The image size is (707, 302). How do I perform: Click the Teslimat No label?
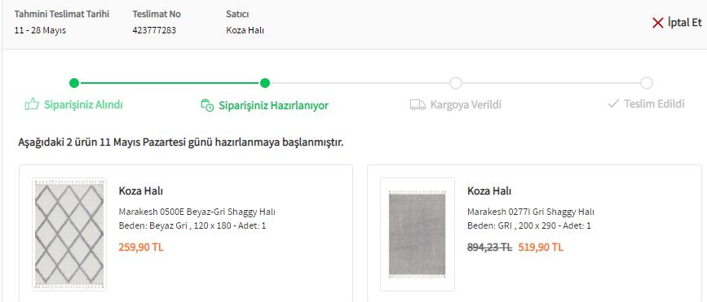click(x=157, y=14)
